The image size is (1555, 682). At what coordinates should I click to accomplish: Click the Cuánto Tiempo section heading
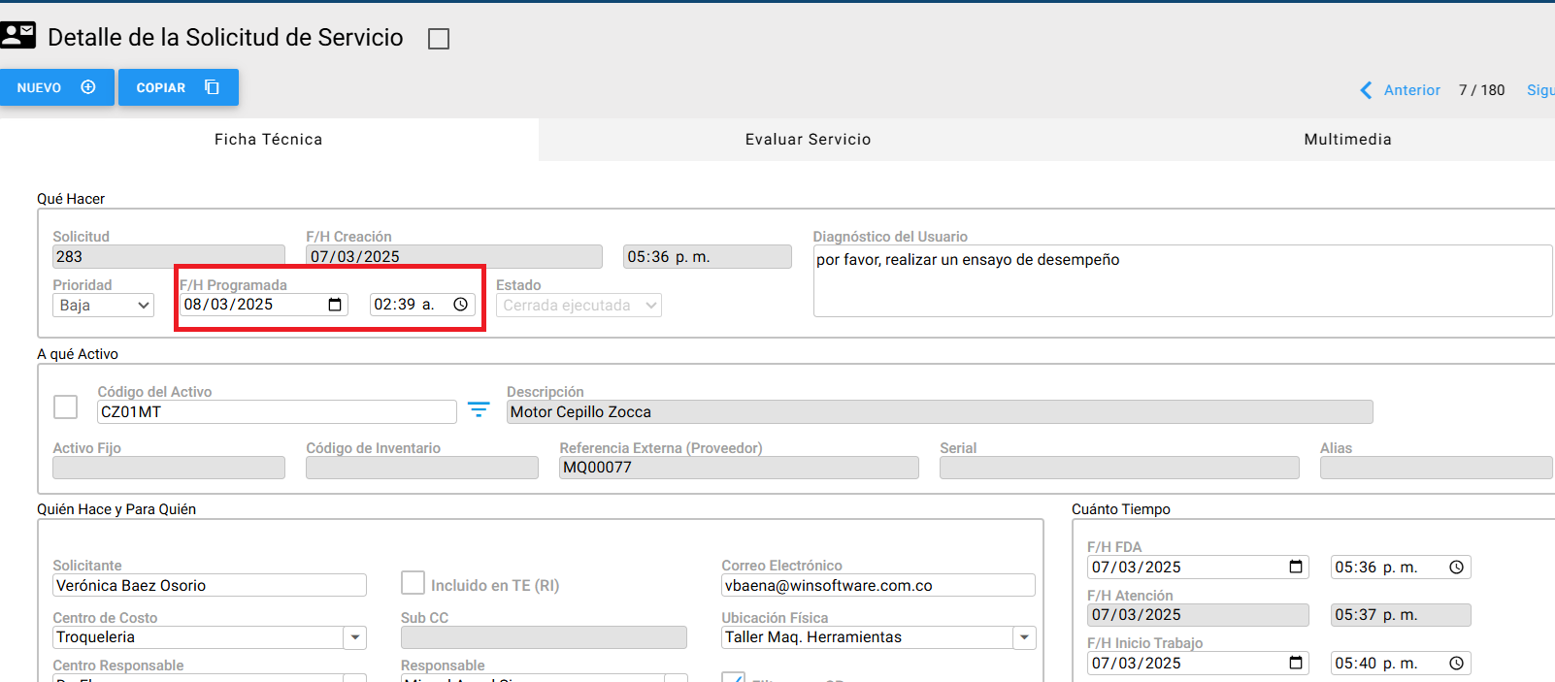(x=1121, y=509)
